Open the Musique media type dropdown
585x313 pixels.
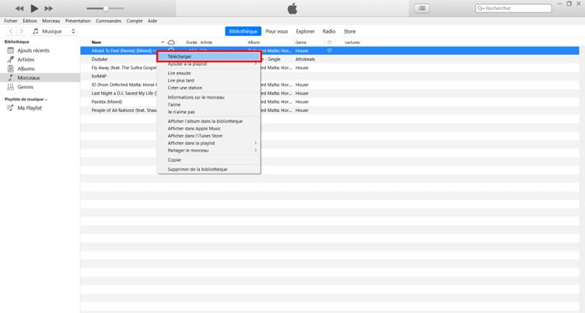coord(54,31)
